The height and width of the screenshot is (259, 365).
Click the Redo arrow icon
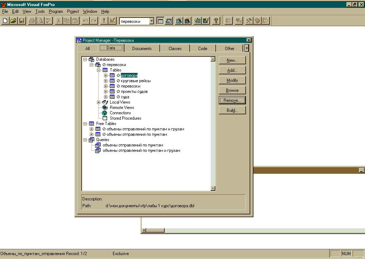(94, 21)
